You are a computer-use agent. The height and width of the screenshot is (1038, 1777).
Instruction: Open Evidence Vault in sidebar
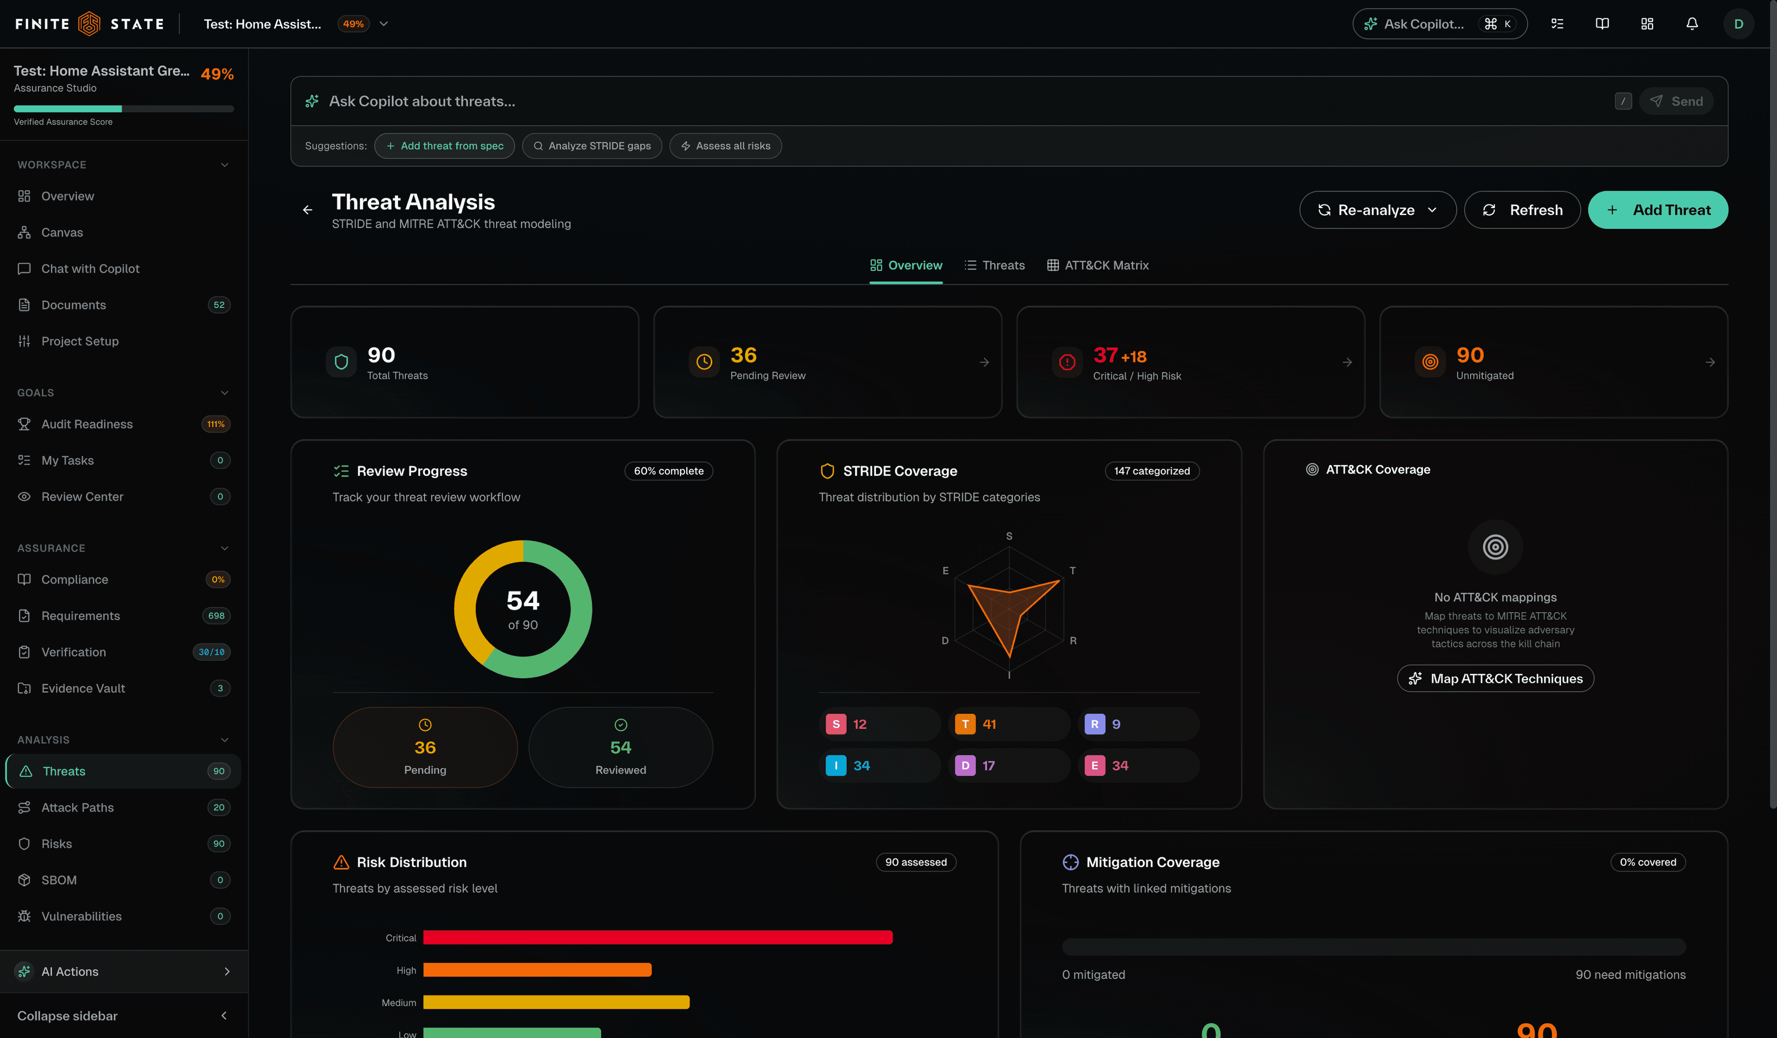click(x=83, y=688)
